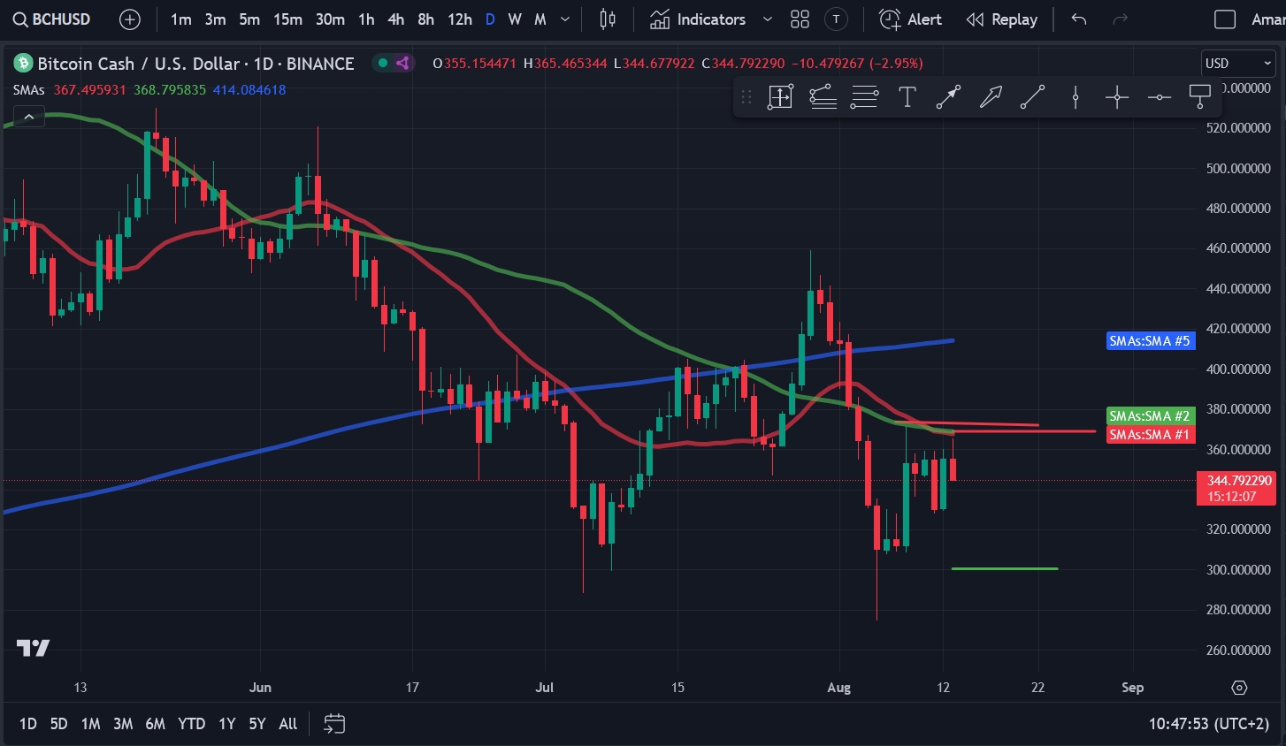The height and width of the screenshot is (746, 1286).
Task: Switch to the weekly W interval
Action: 515,19
